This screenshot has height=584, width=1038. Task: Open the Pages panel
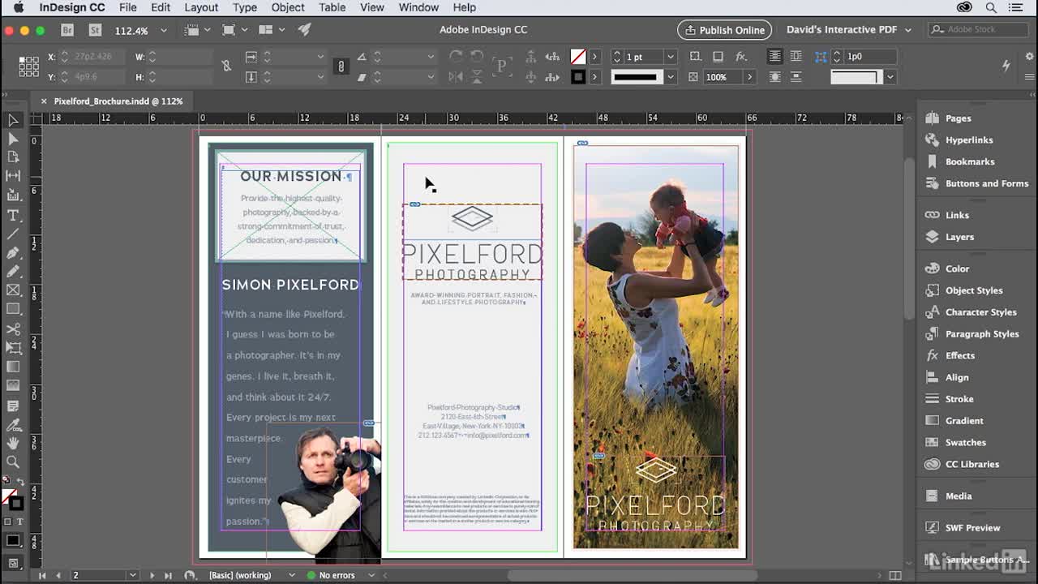tap(958, 118)
